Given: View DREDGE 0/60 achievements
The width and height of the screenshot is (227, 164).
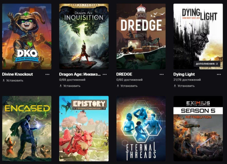Looking at the screenshot, I should 129,80.
